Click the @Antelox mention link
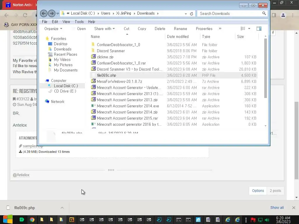 click(21, 175)
